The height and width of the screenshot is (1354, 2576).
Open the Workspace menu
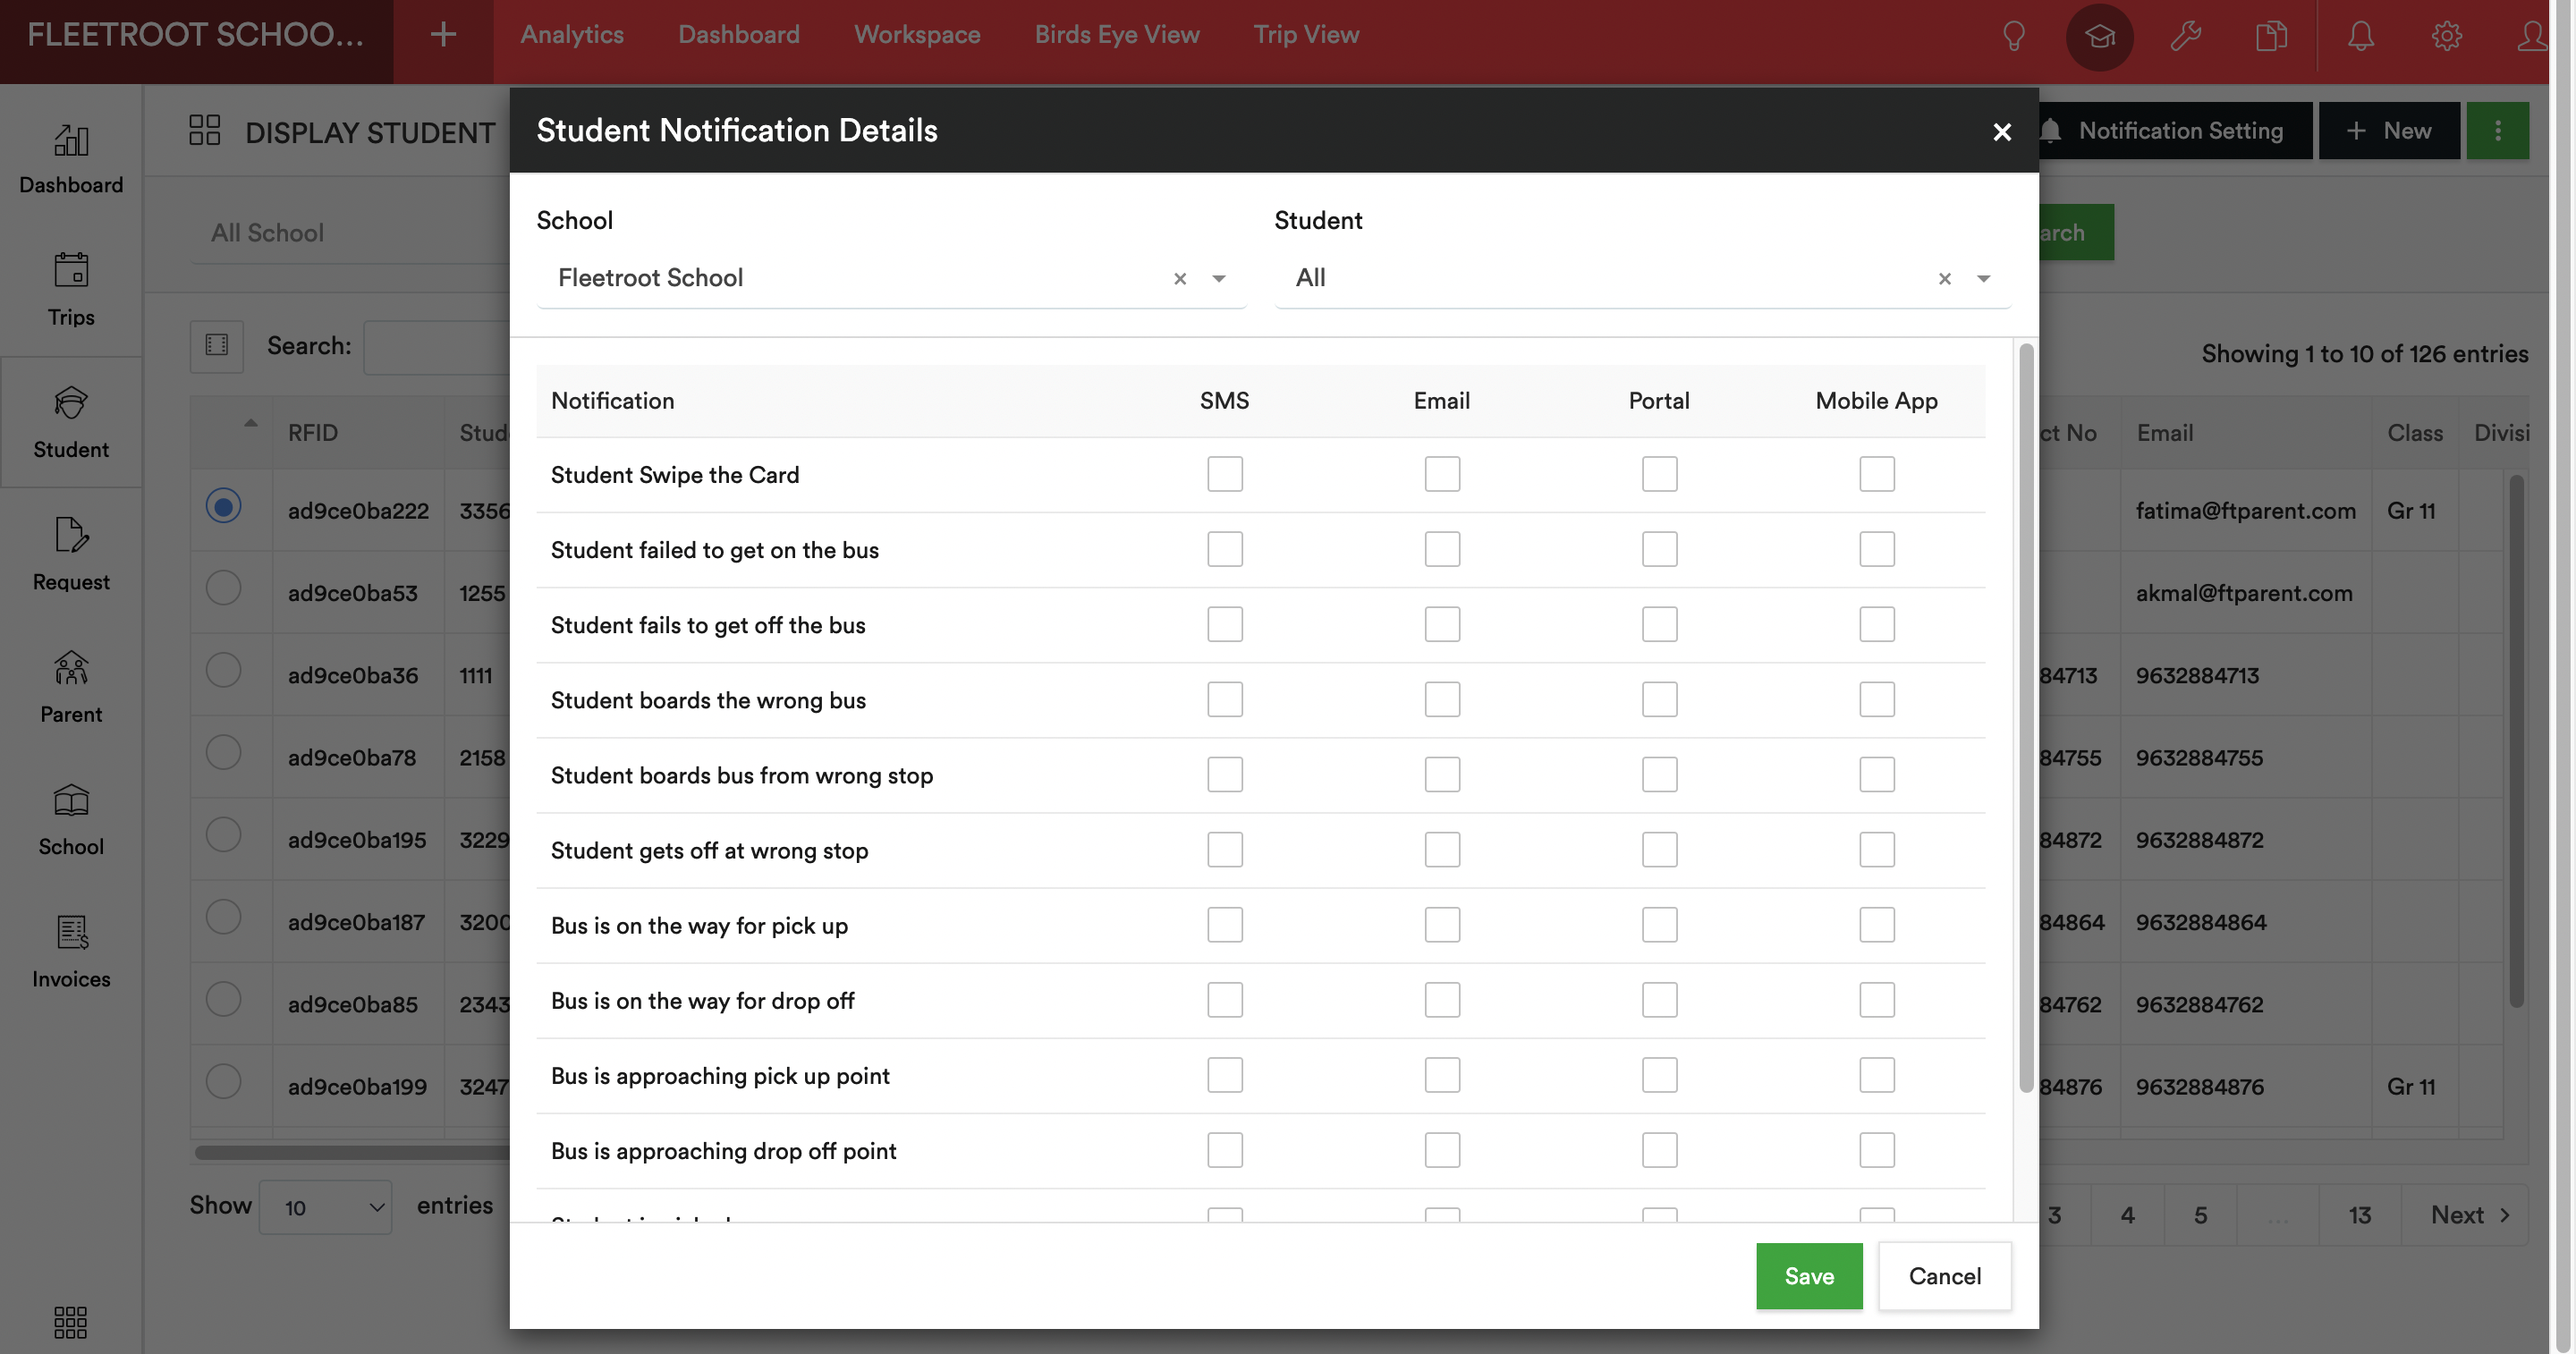click(x=917, y=35)
